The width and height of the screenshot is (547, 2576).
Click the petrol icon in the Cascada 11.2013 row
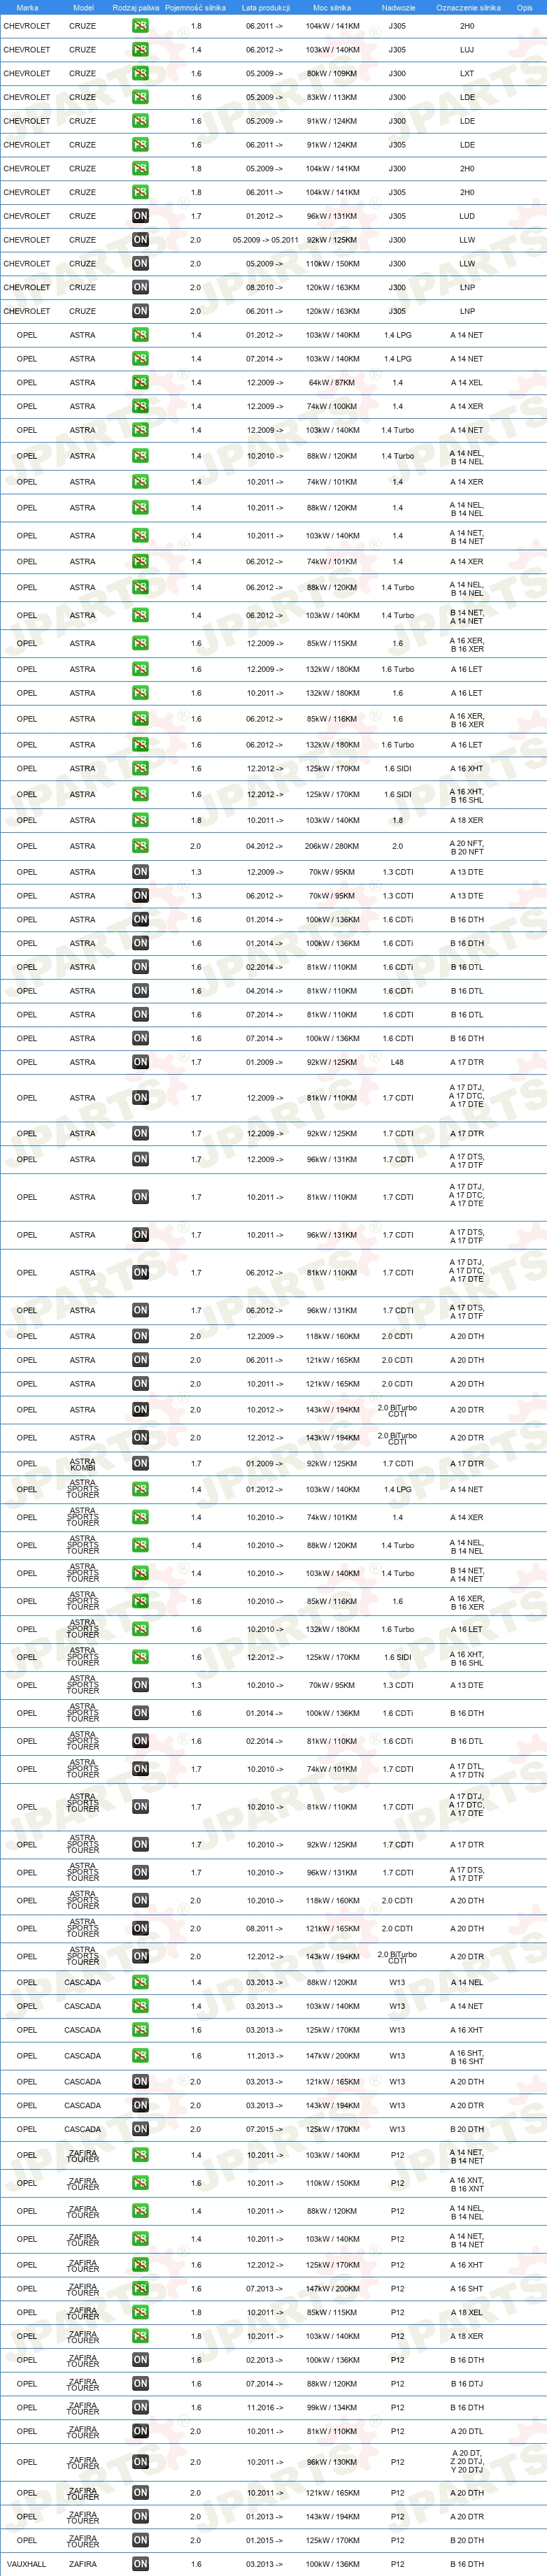[140, 2056]
